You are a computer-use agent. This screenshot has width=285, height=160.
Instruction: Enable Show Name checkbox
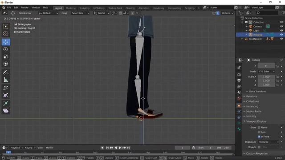point(259,128)
